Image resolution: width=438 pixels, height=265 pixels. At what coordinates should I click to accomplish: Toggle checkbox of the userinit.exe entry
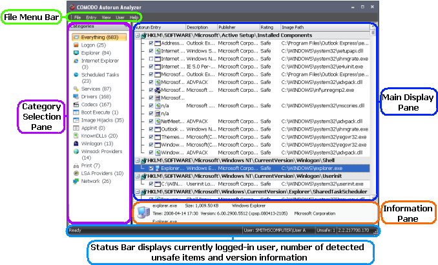pyautogui.click(x=151, y=184)
